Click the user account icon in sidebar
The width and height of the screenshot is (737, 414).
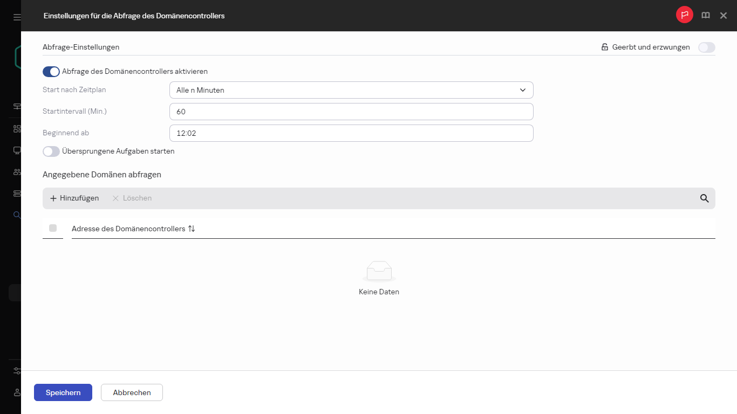coord(17,392)
